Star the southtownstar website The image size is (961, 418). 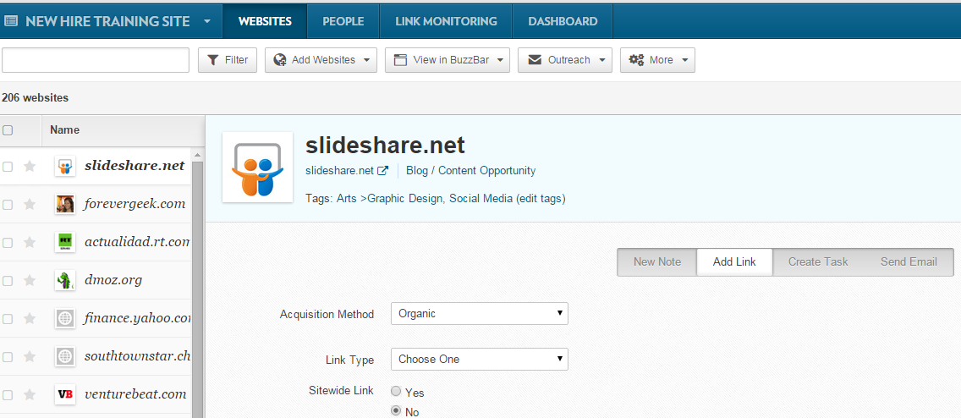pyautogui.click(x=30, y=356)
